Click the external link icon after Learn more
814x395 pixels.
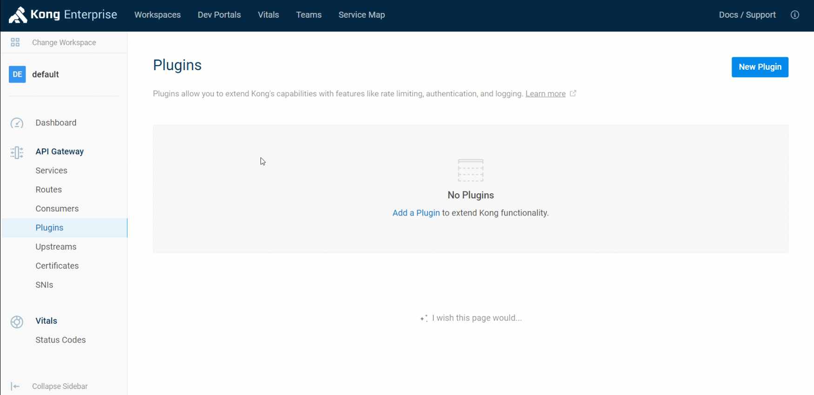[x=573, y=93]
